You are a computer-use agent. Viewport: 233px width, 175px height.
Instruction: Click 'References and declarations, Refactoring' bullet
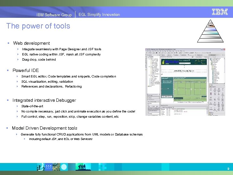click(x=51, y=87)
